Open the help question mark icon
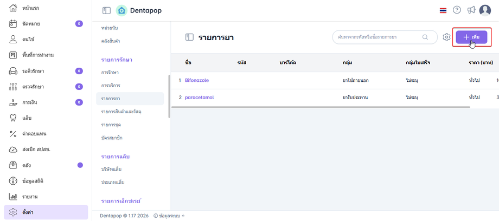Image resolution: width=499 pixels, height=221 pixels. click(x=457, y=10)
